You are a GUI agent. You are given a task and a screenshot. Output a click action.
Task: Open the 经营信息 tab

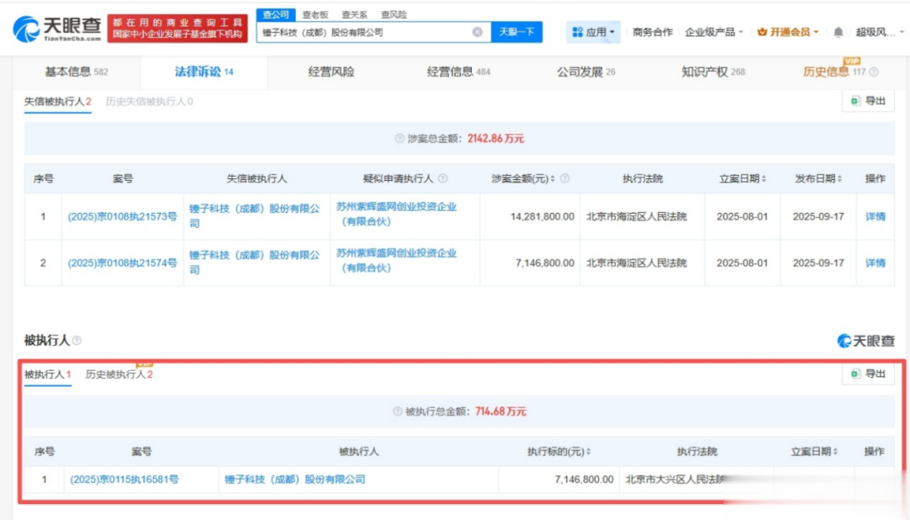tap(458, 72)
